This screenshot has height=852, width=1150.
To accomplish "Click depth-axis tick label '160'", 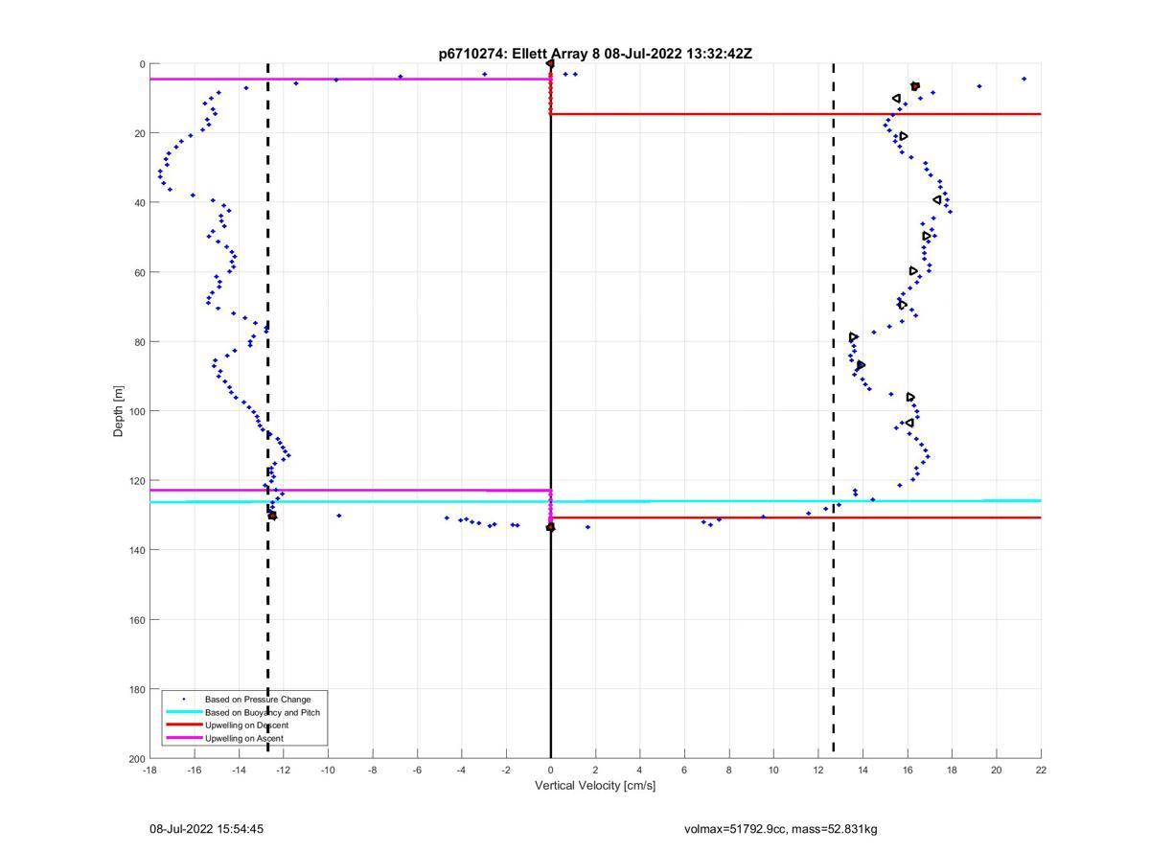I will point(136,619).
